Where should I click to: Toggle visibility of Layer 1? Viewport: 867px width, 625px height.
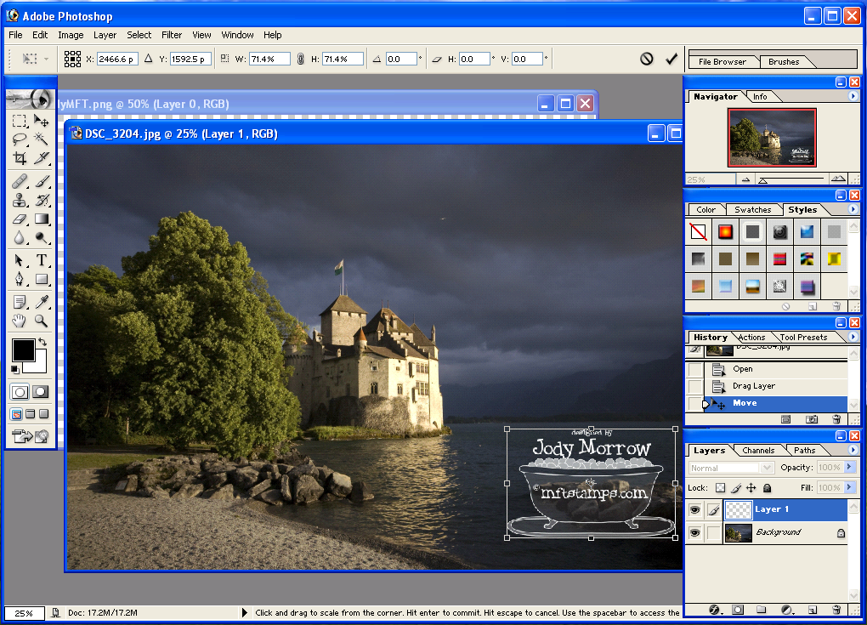[x=695, y=509]
